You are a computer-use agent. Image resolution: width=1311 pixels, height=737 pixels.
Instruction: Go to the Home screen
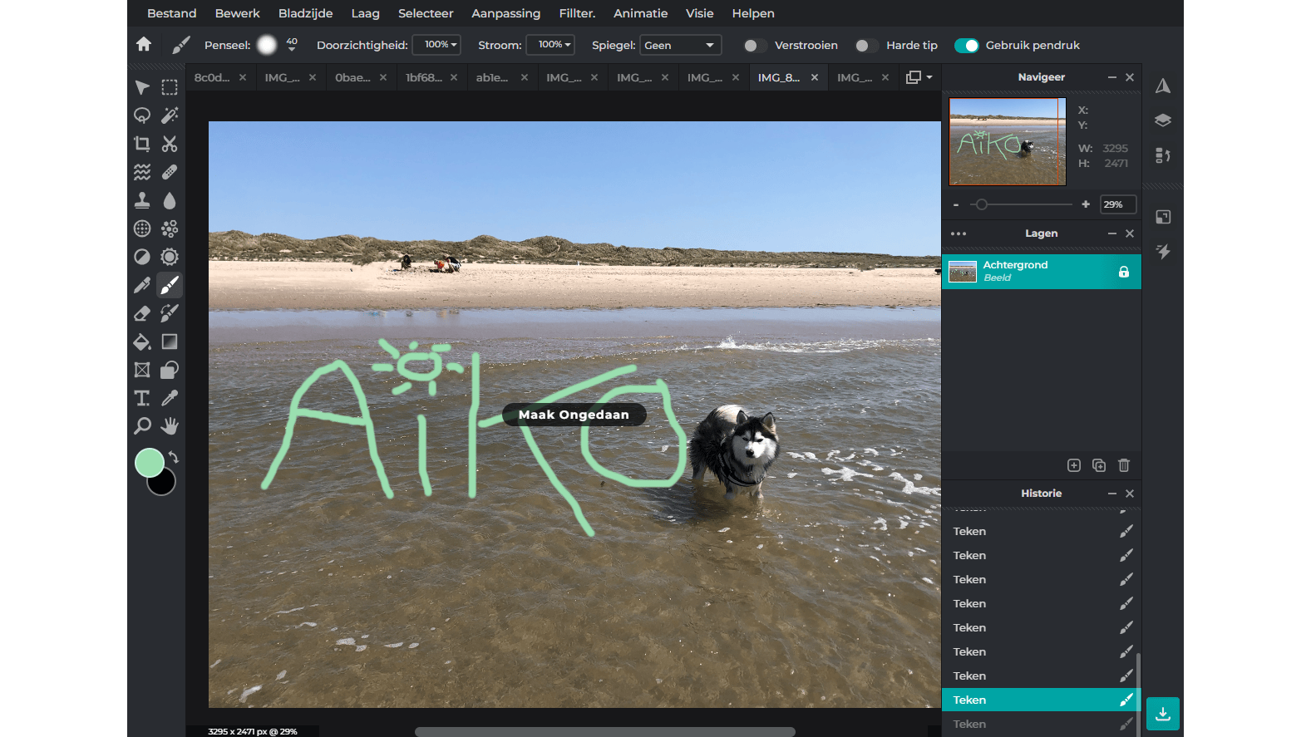144,44
